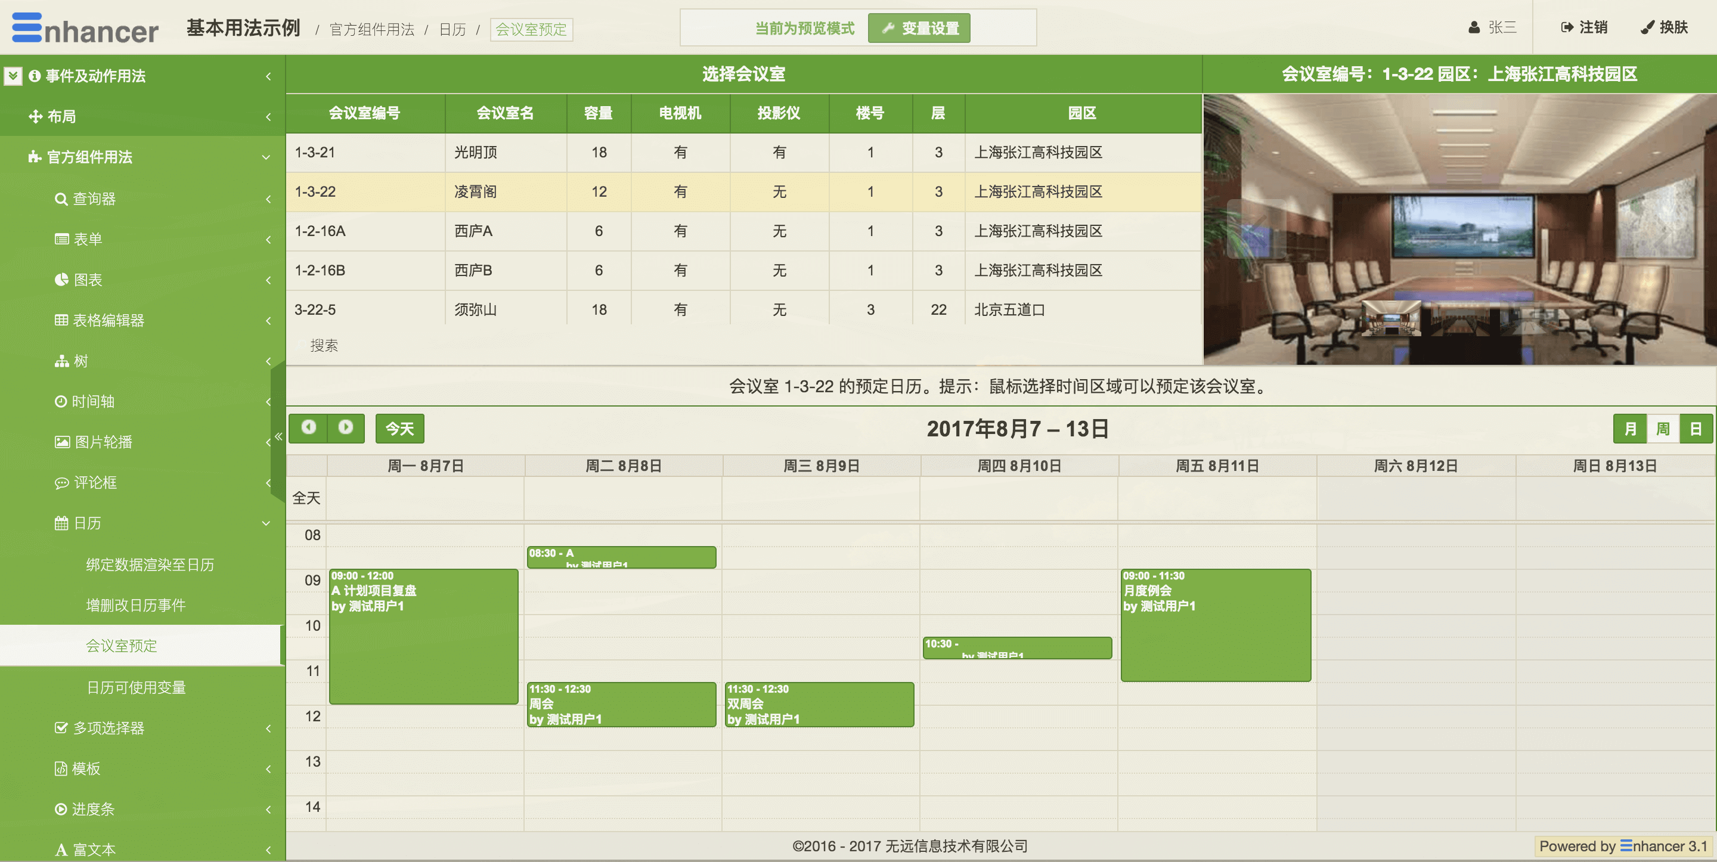Click the next week arrow icon
This screenshot has width=1717, height=862.
point(345,427)
